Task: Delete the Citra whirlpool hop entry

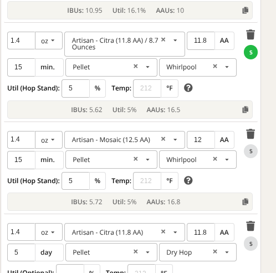Action: (x=251, y=34)
